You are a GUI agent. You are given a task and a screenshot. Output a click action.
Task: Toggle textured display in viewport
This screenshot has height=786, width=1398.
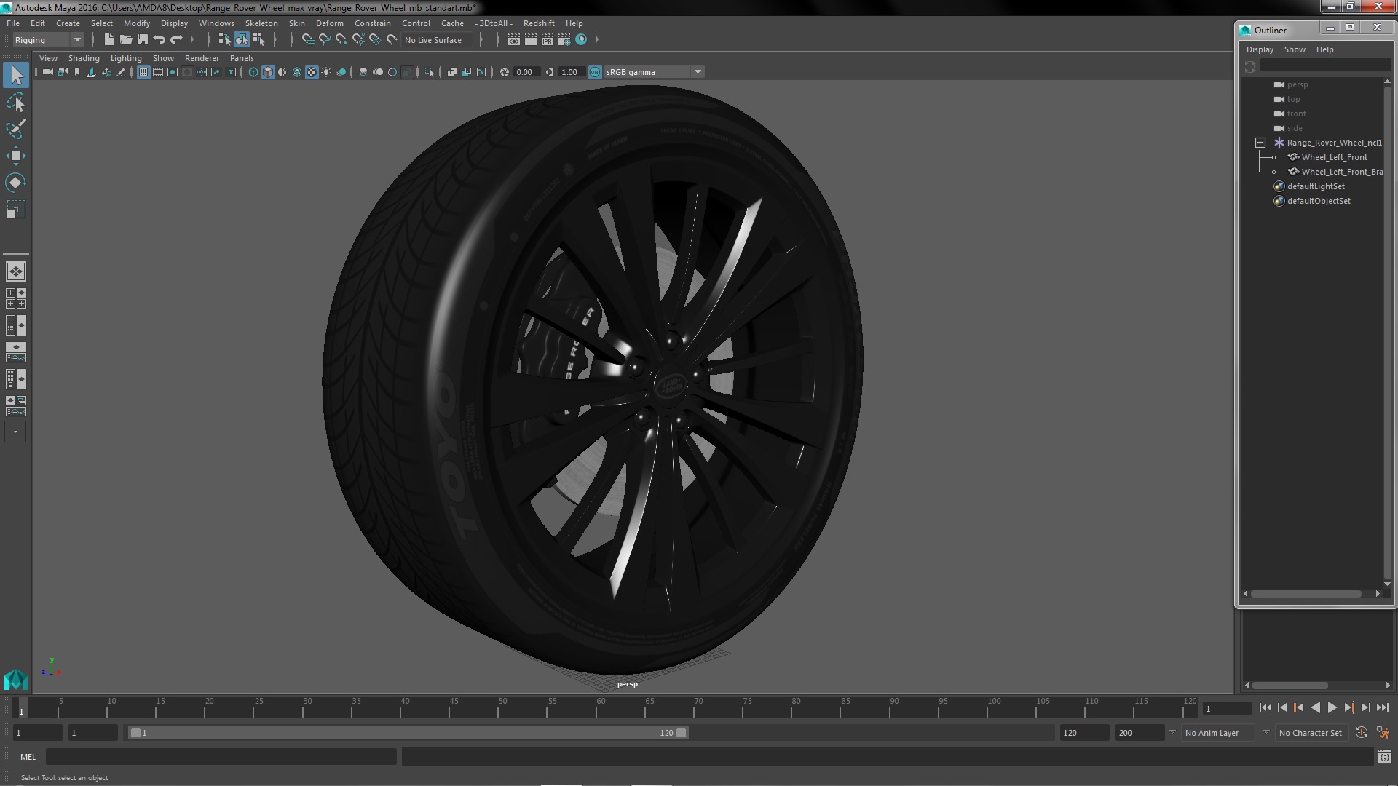click(312, 72)
